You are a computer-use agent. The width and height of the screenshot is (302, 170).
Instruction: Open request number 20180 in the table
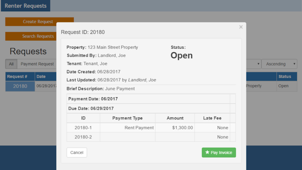(x=20, y=86)
